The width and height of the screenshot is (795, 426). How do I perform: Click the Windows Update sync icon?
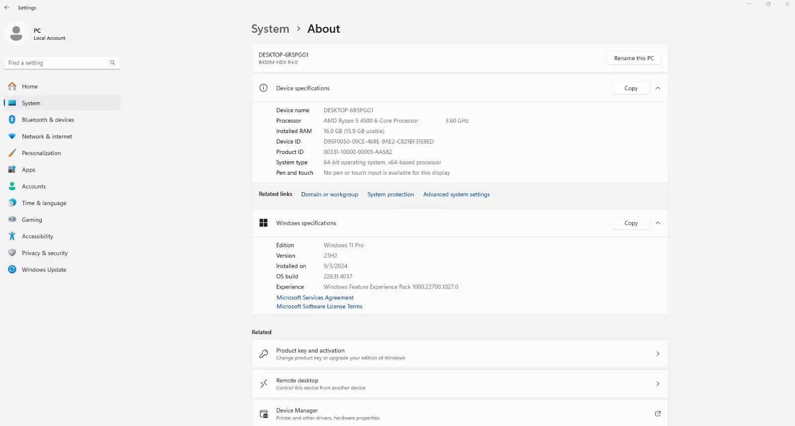[x=12, y=270]
